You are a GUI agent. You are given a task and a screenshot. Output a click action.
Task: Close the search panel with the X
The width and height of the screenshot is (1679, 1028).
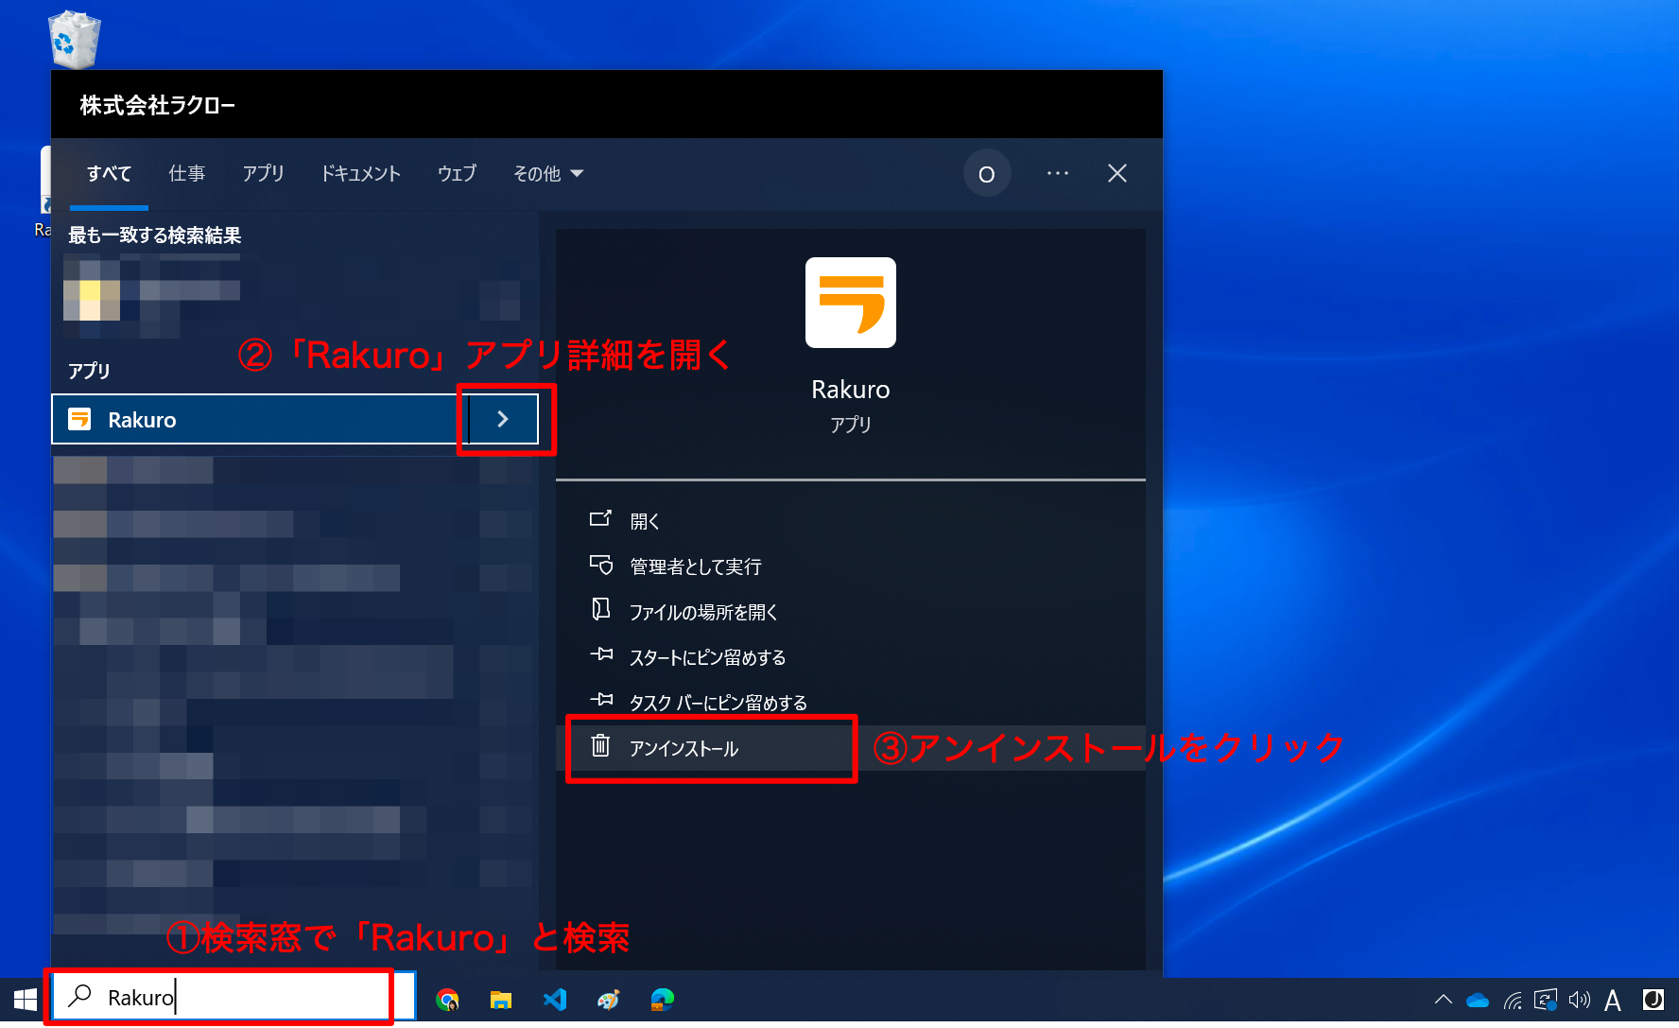pos(1116,173)
